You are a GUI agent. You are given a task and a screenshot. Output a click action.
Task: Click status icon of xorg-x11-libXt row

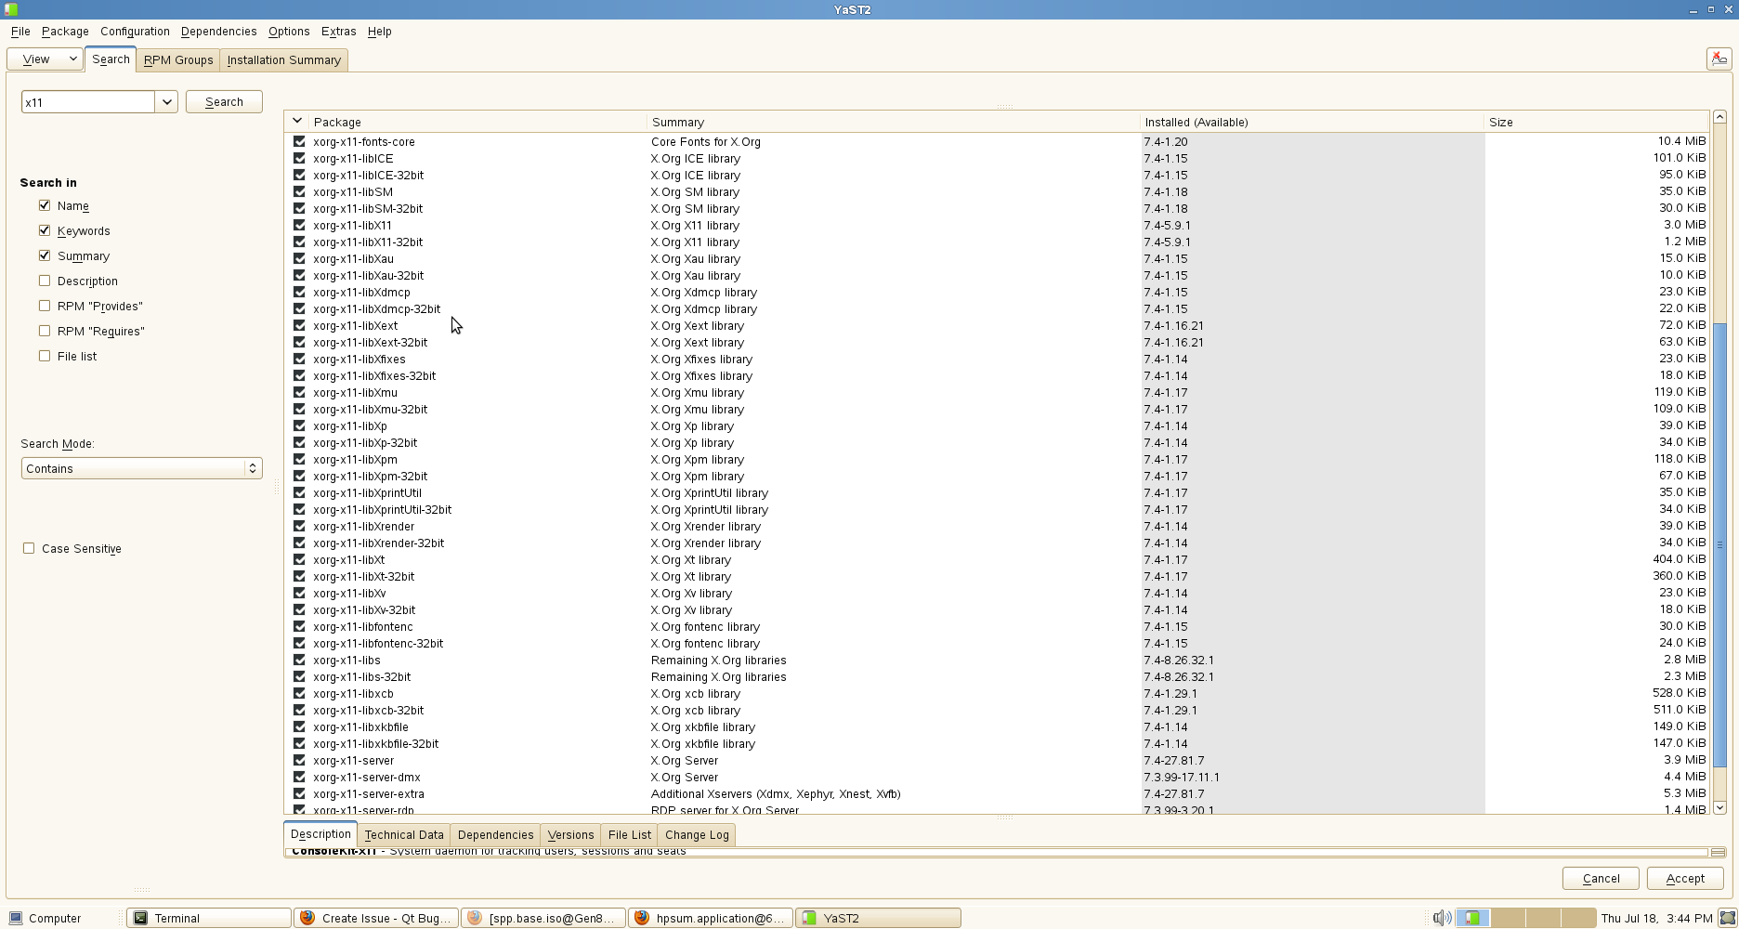click(299, 559)
